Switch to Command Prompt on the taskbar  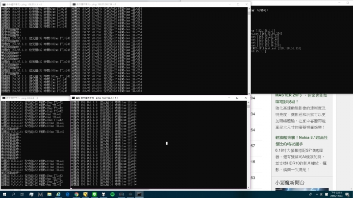click(139, 194)
